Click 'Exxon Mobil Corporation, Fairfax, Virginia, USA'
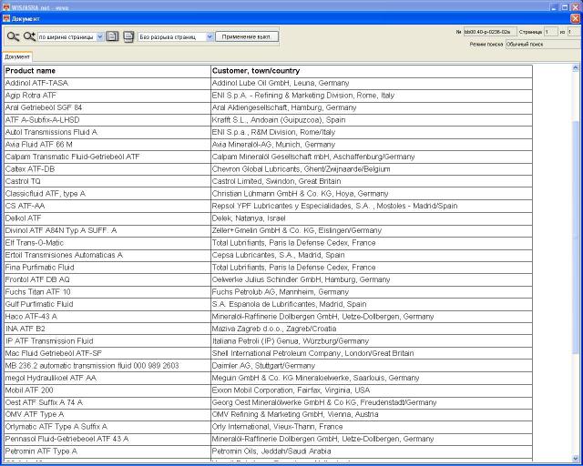Image resolution: width=583 pixels, height=466 pixels. tap(372, 390)
